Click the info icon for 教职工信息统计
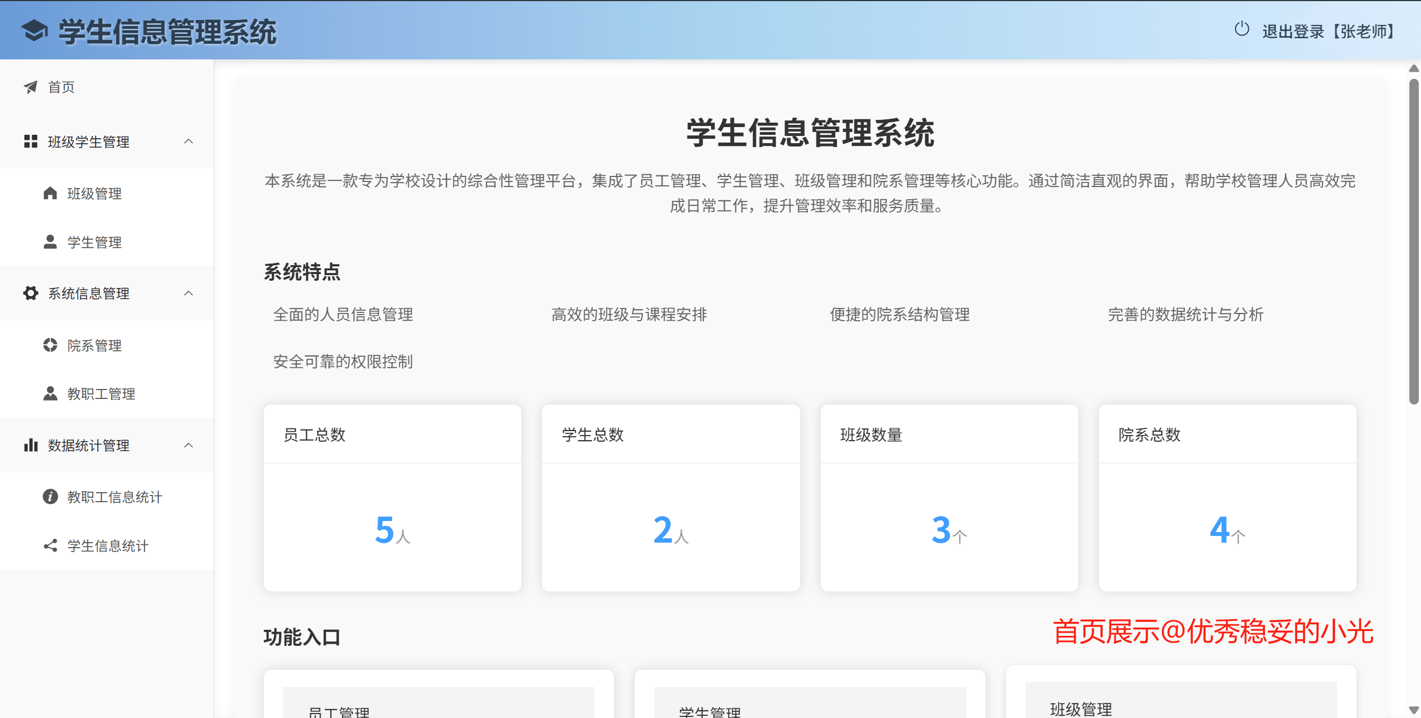The image size is (1421, 718). click(x=50, y=497)
